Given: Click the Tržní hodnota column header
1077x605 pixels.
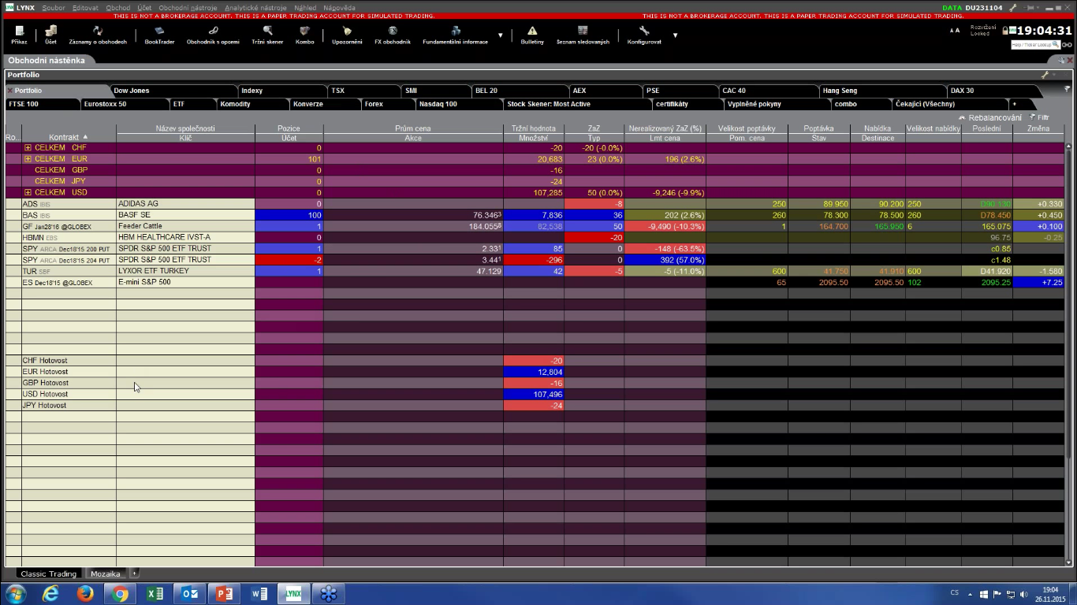Looking at the screenshot, I should 534,128.
